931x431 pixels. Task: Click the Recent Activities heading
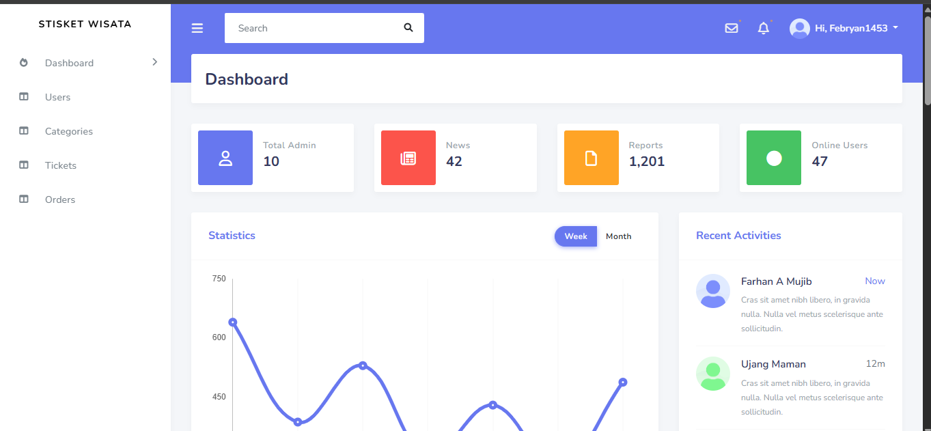pyautogui.click(x=738, y=236)
